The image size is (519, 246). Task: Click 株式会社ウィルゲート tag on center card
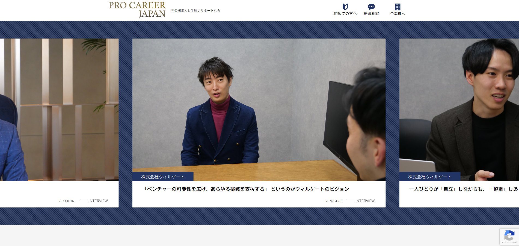pyautogui.click(x=163, y=177)
